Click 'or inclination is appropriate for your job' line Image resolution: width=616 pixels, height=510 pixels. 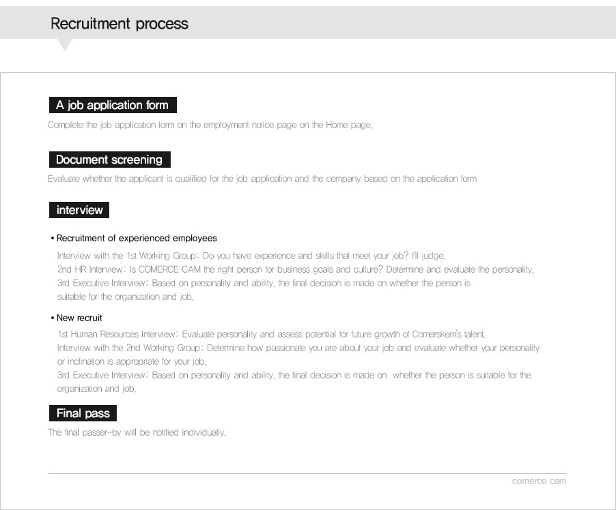coord(132,362)
